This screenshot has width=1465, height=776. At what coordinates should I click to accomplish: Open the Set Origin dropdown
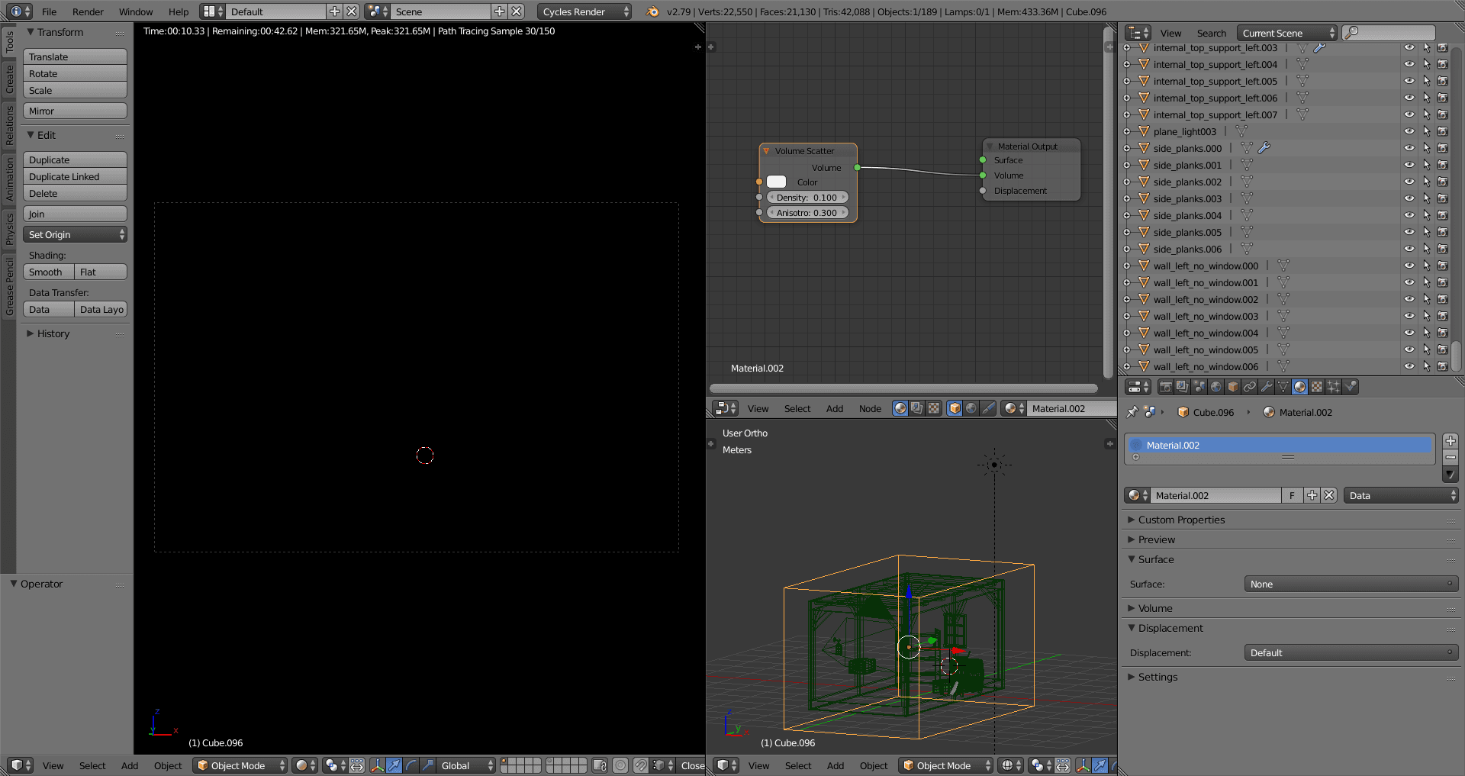[x=75, y=235]
